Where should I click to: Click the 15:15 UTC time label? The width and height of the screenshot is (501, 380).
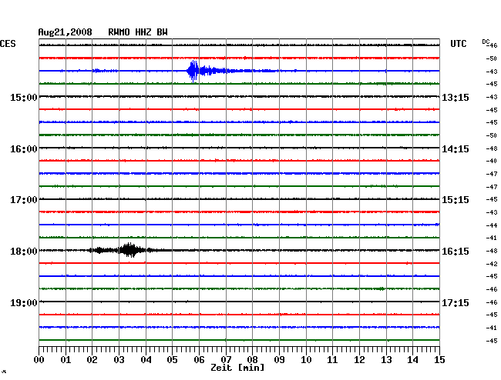coord(456,200)
